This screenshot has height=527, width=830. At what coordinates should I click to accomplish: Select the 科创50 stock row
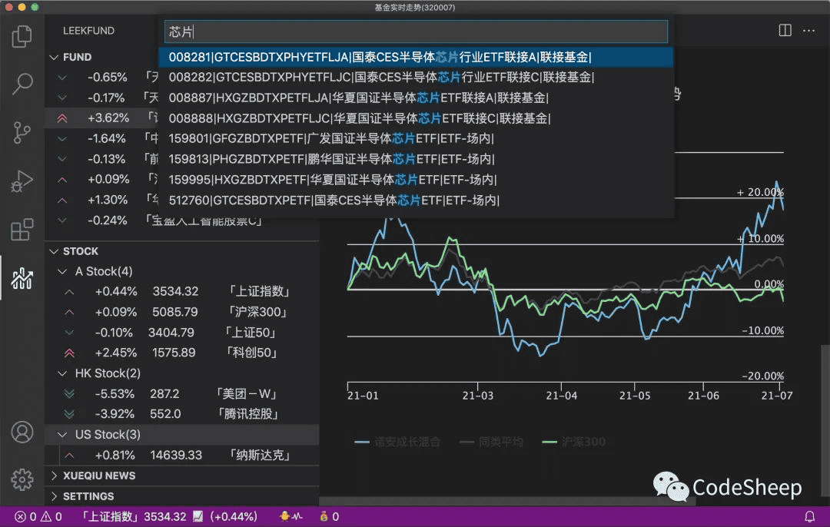182,353
